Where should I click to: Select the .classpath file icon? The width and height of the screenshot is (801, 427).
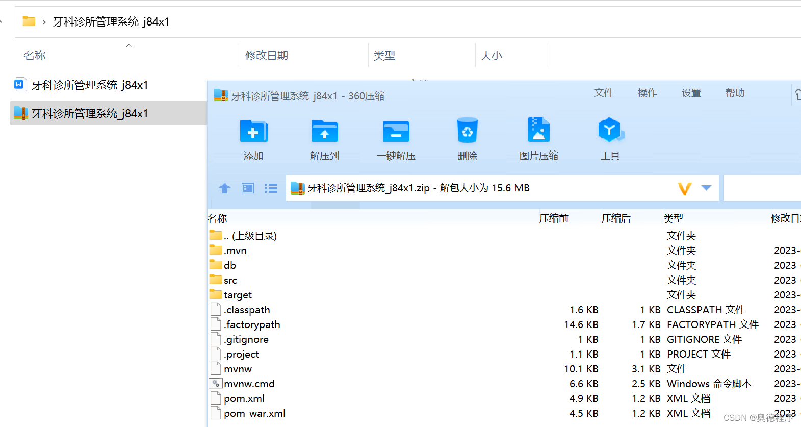tap(216, 309)
